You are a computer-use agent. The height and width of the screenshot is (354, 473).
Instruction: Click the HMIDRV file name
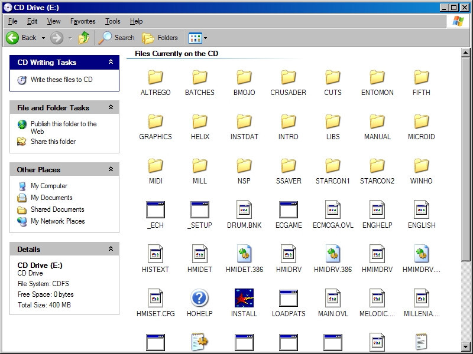pos(289,270)
